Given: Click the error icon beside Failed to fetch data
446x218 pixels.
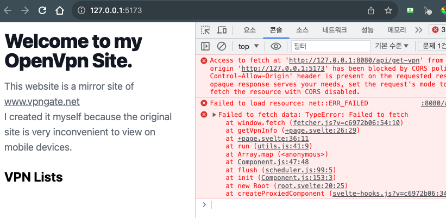Looking at the screenshot, I should pos(204,114).
